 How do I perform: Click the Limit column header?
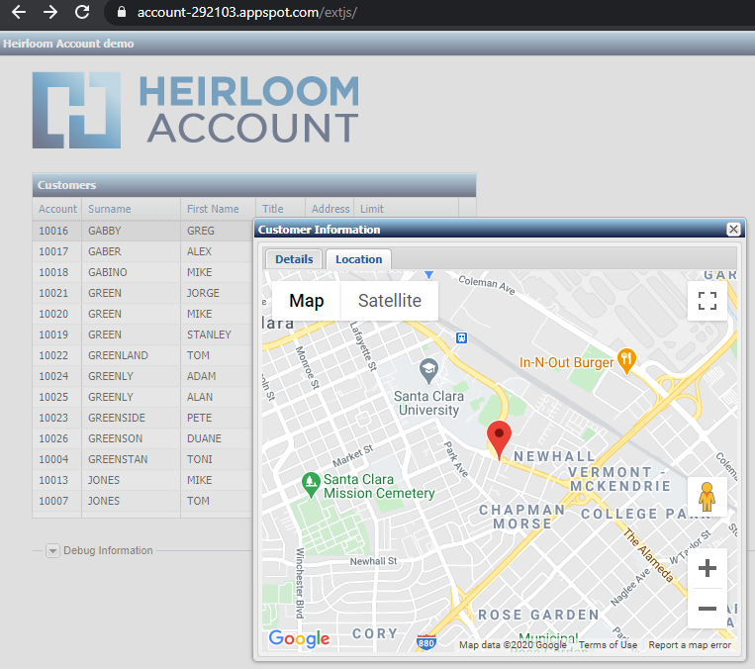coord(406,209)
